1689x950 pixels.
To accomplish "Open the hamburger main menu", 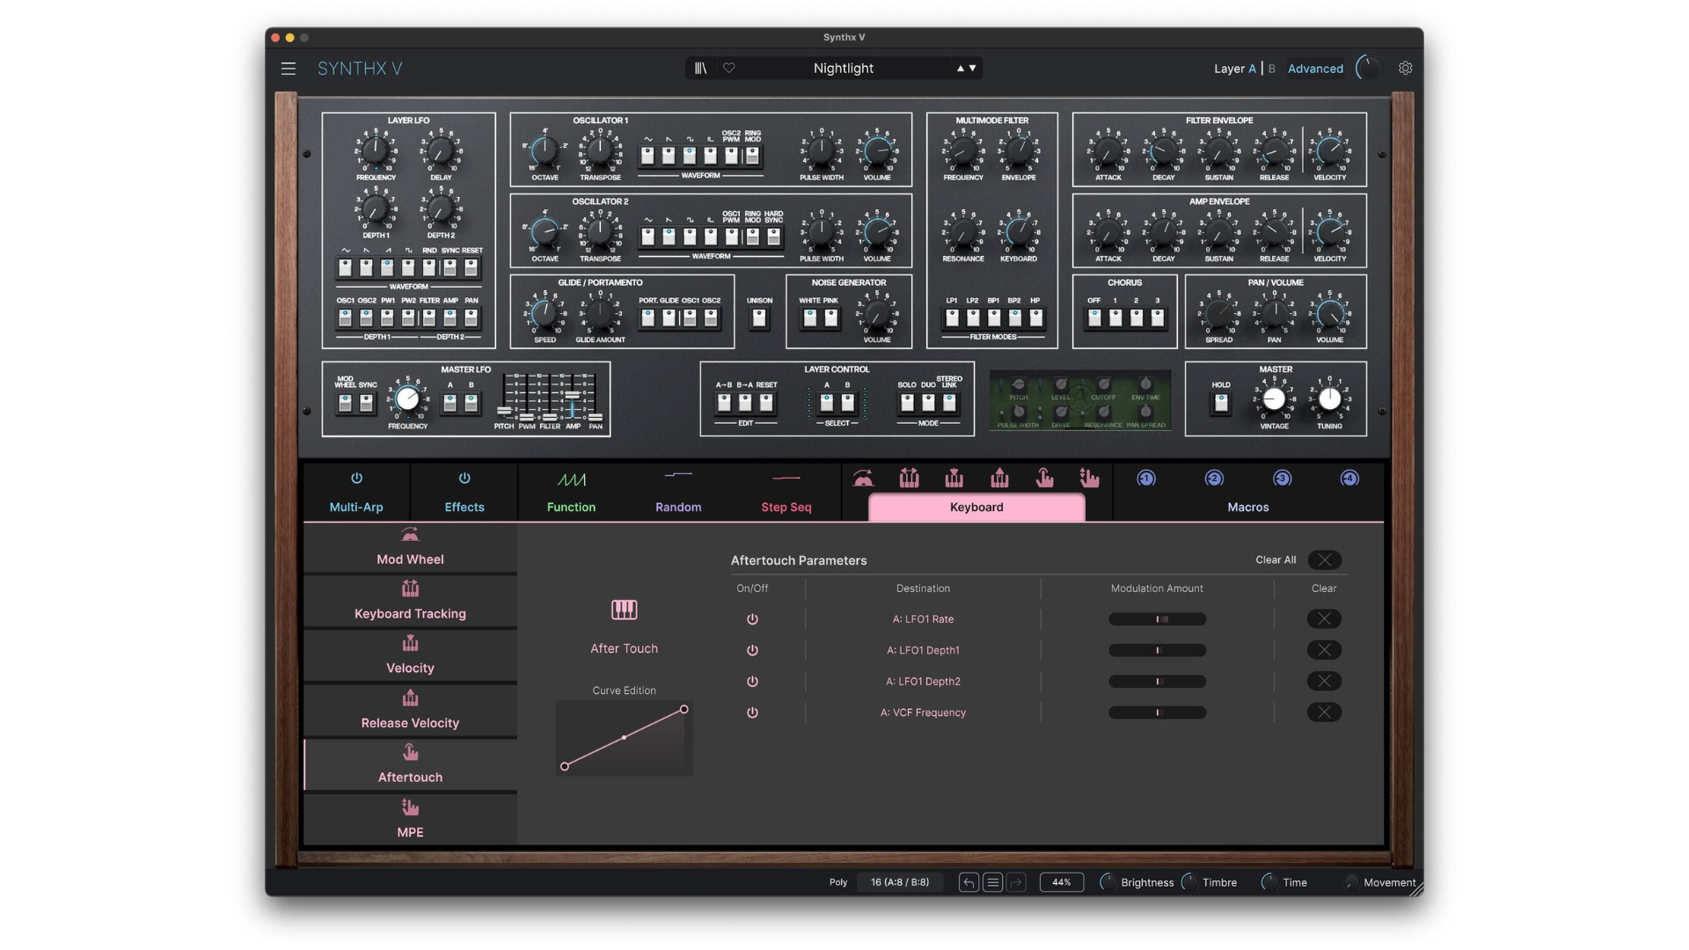I will coord(288,69).
